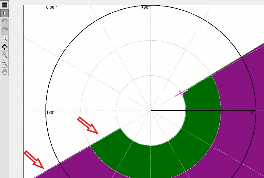264x178 pixels.
Task: Click the undo arrow icon
Action: tap(5, 22)
